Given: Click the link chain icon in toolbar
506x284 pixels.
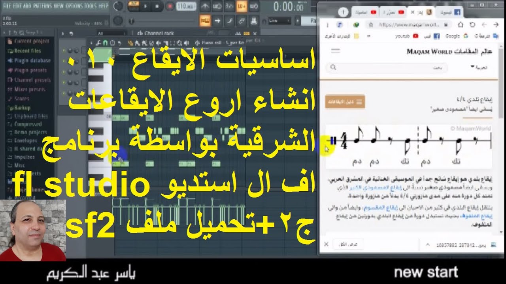Looking at the screenshot, I should 242,21.
